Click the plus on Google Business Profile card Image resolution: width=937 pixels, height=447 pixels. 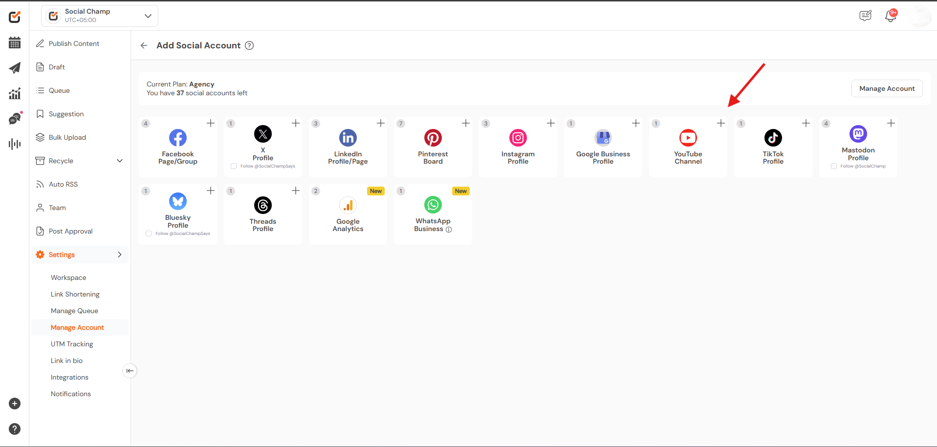coord(636,123)
